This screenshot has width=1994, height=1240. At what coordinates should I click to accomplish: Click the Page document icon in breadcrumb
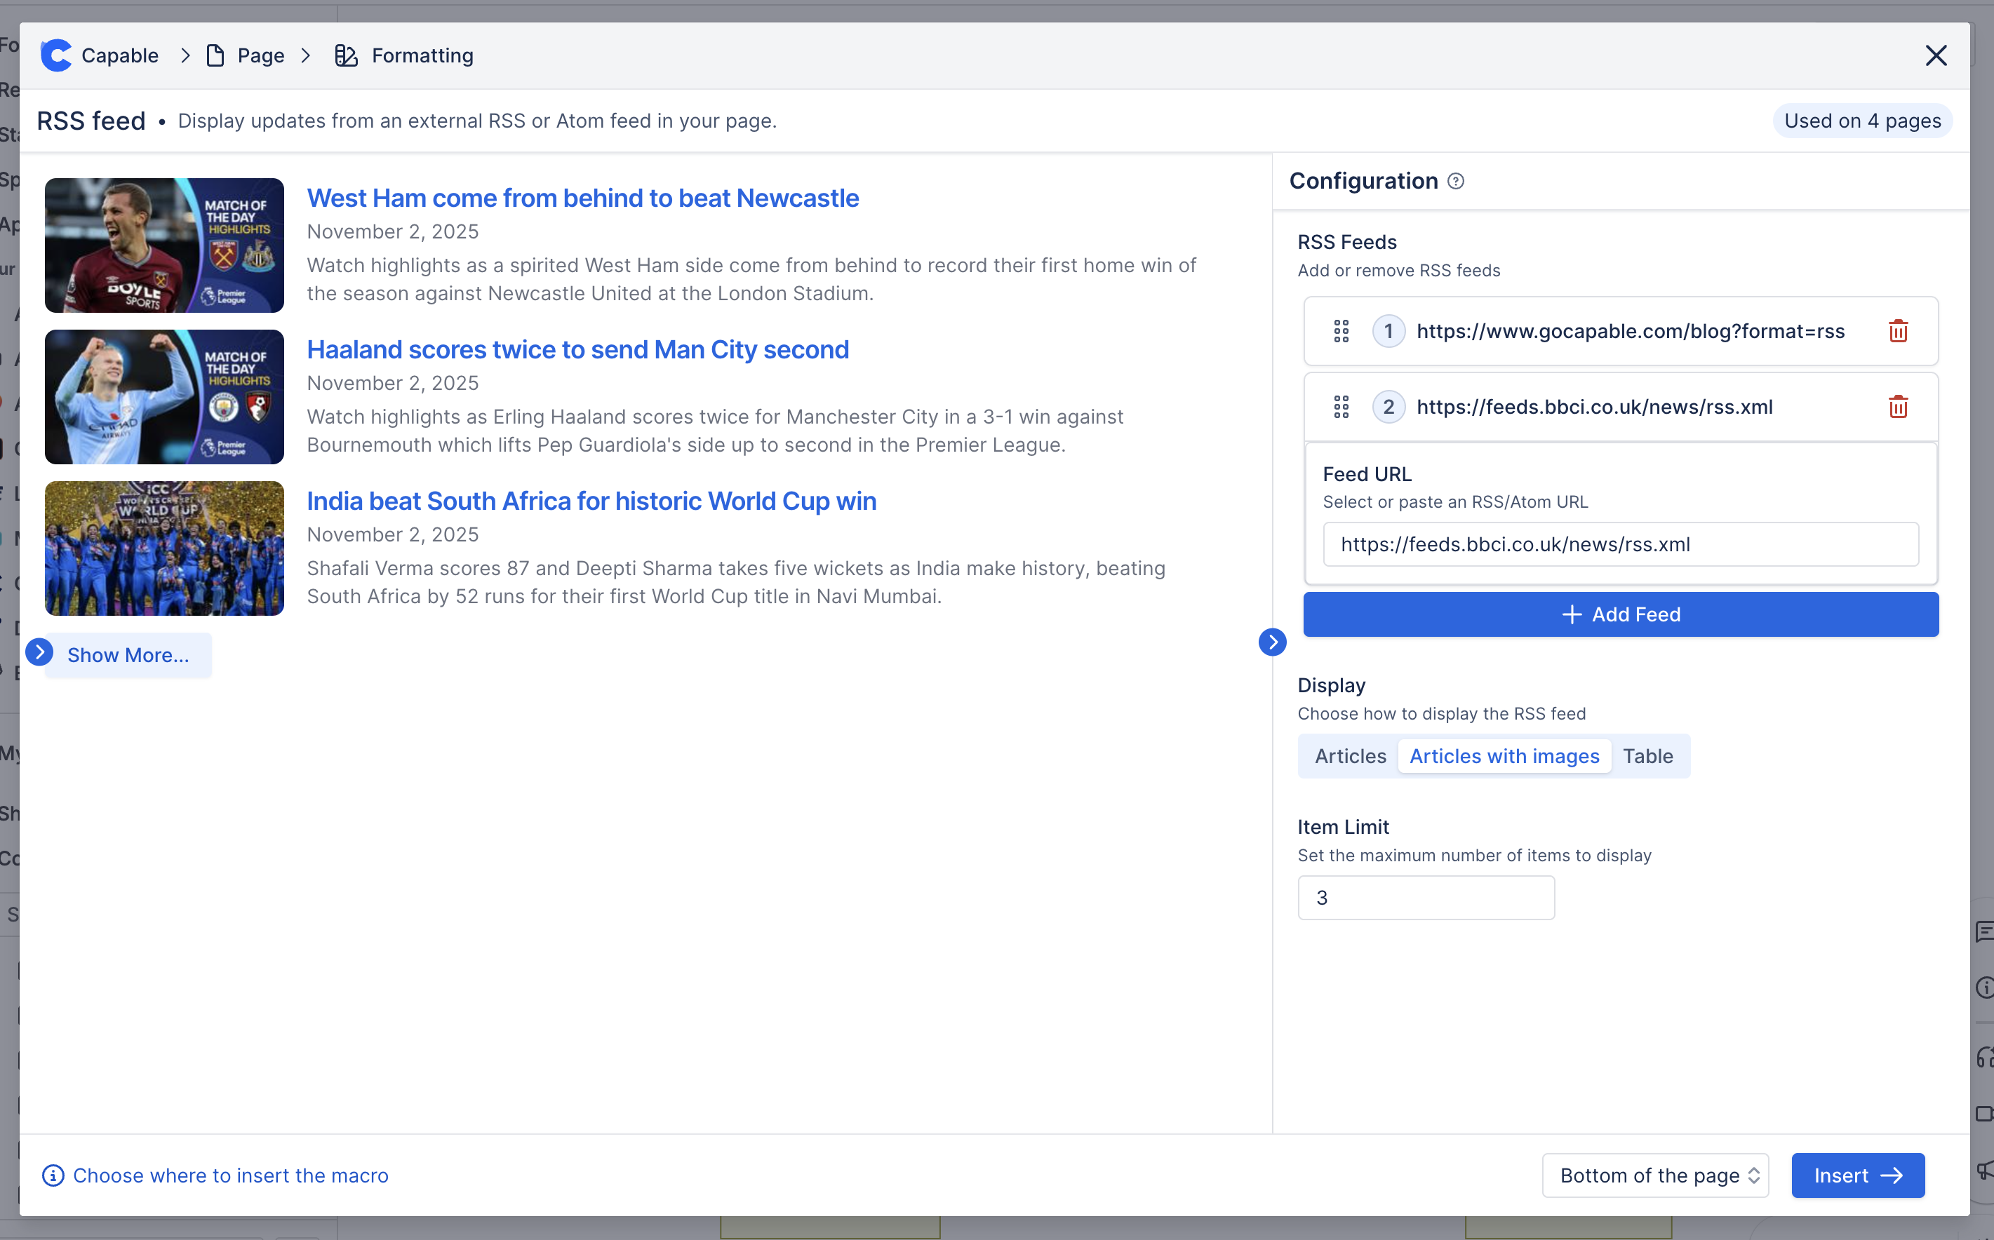click(215, 56)
